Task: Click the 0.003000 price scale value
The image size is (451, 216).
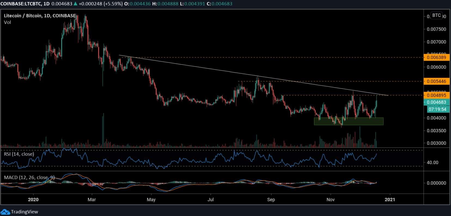Action: (436, 143)
